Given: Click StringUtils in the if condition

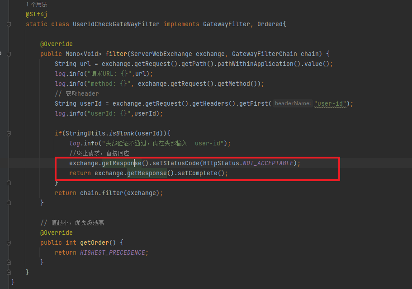Looking at the screenshot, I should coord(85,134).
